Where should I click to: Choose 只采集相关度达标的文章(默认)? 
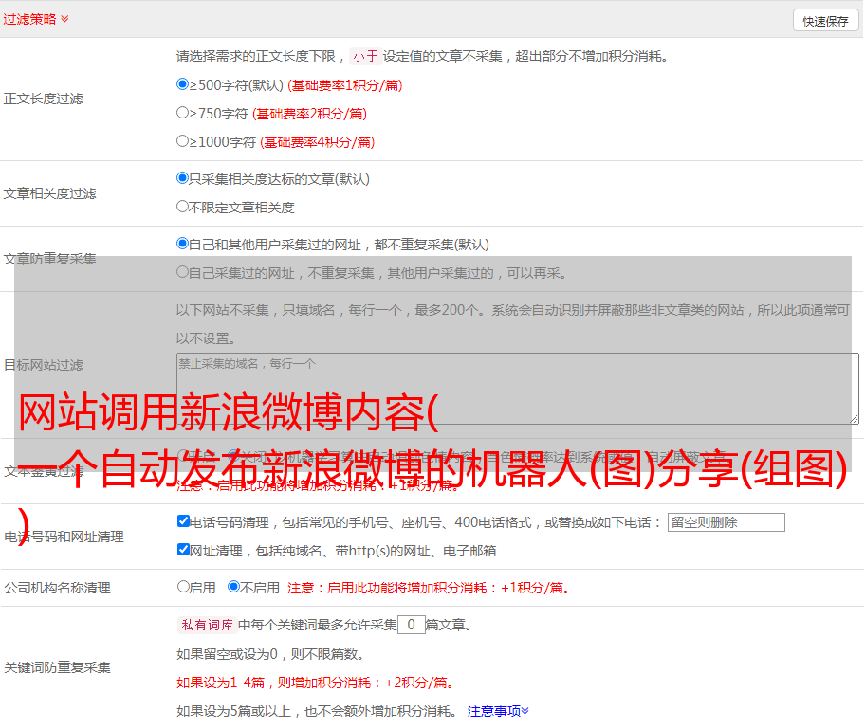(182, 178)
